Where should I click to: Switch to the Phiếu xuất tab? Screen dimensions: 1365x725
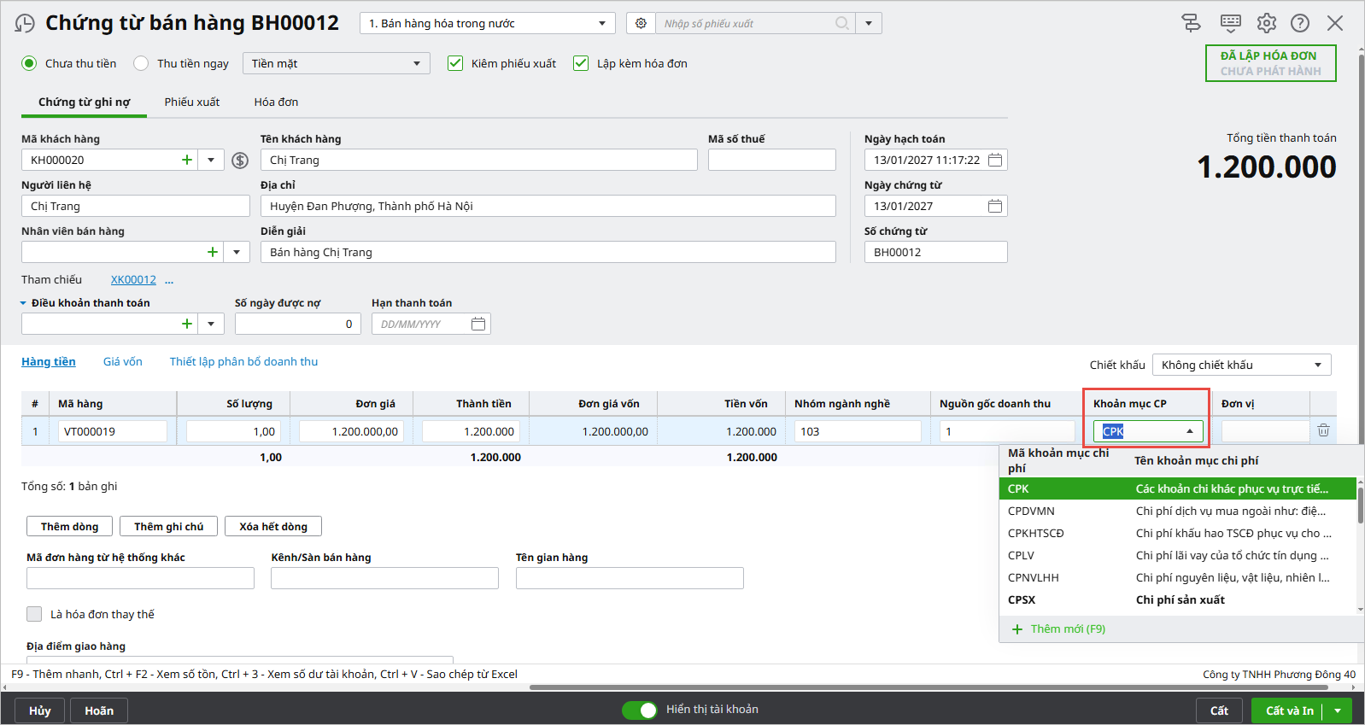[x=192, y=102]
